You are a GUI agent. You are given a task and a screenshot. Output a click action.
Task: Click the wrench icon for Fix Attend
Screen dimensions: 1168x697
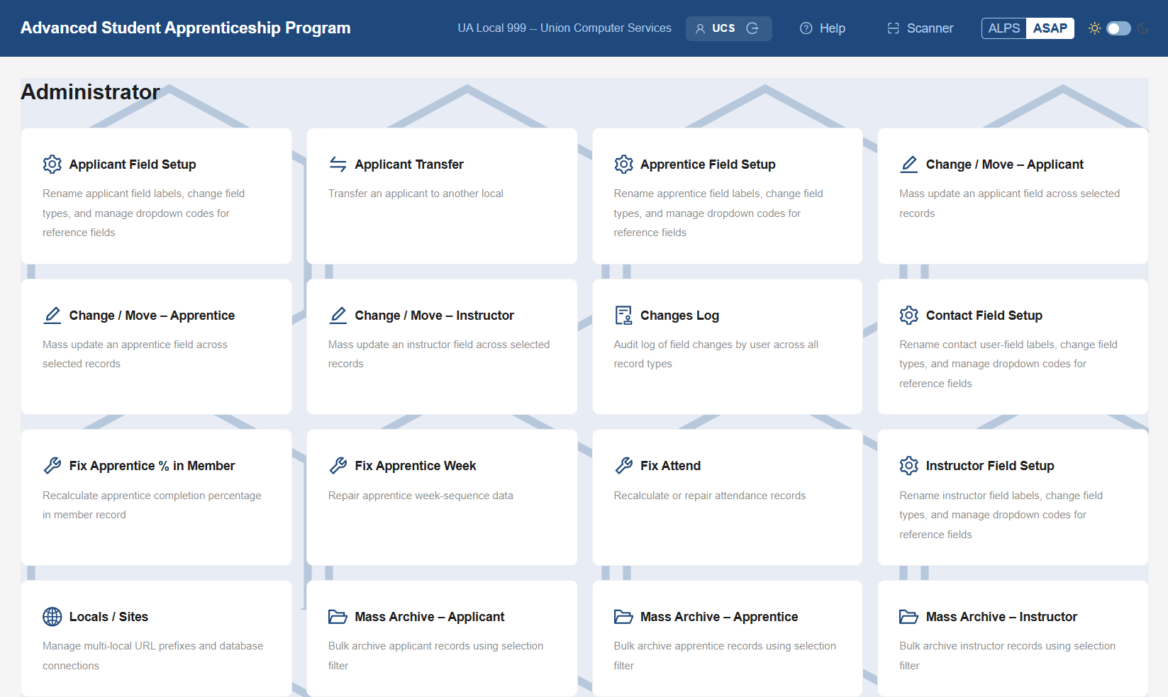pyautogui.click(x=623, y=466)
